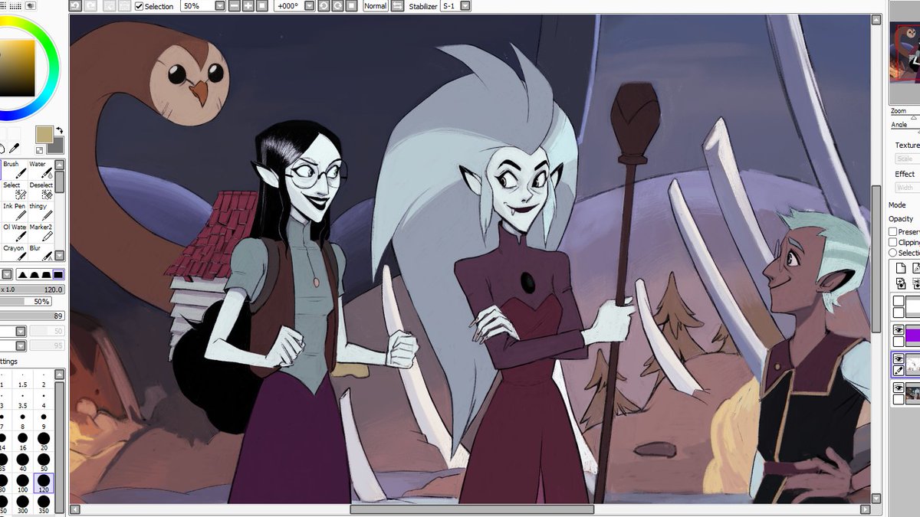The image size is (920, 517).
Task: Select the Selection Source radio button
Action: click(x=893, y=253)
